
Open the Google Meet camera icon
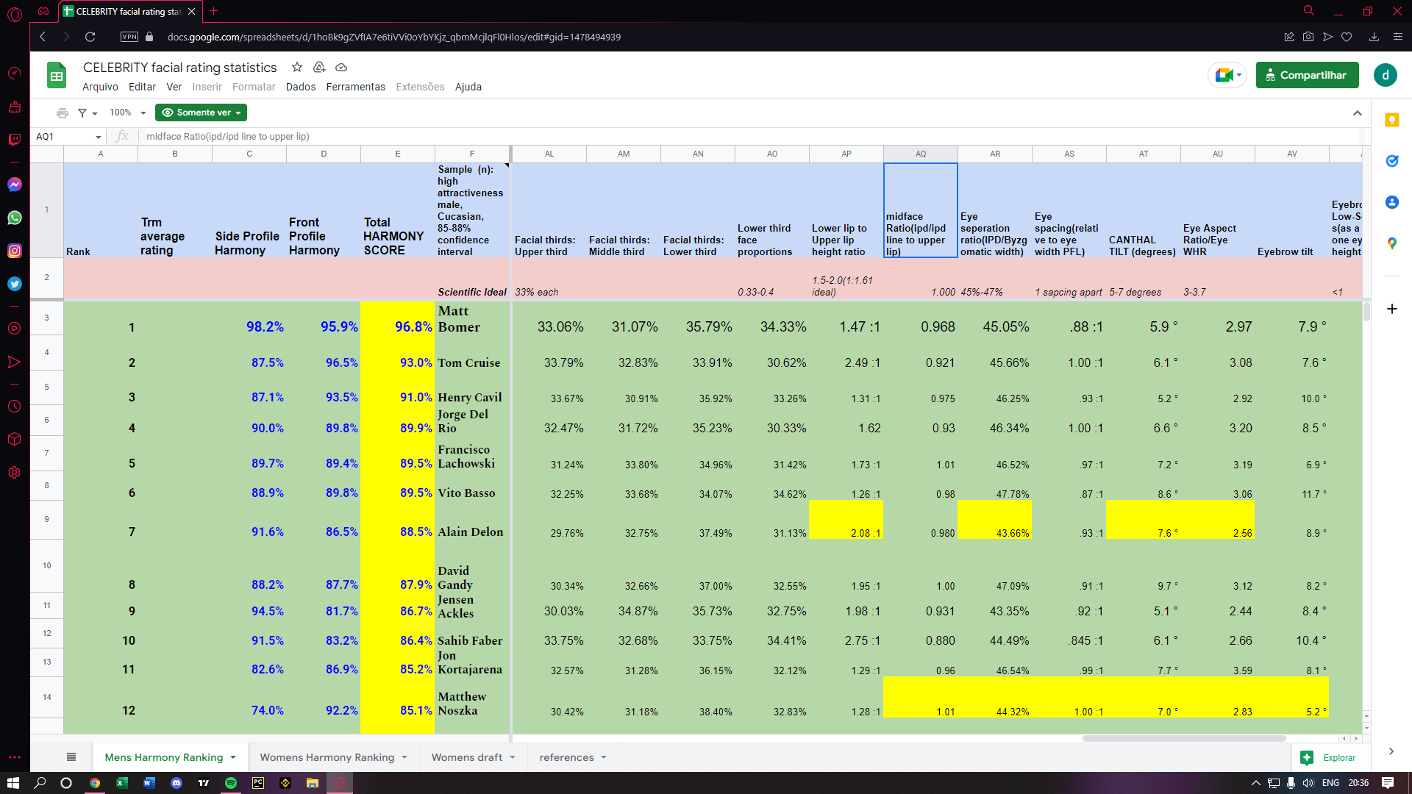[x=1224, y=75]
